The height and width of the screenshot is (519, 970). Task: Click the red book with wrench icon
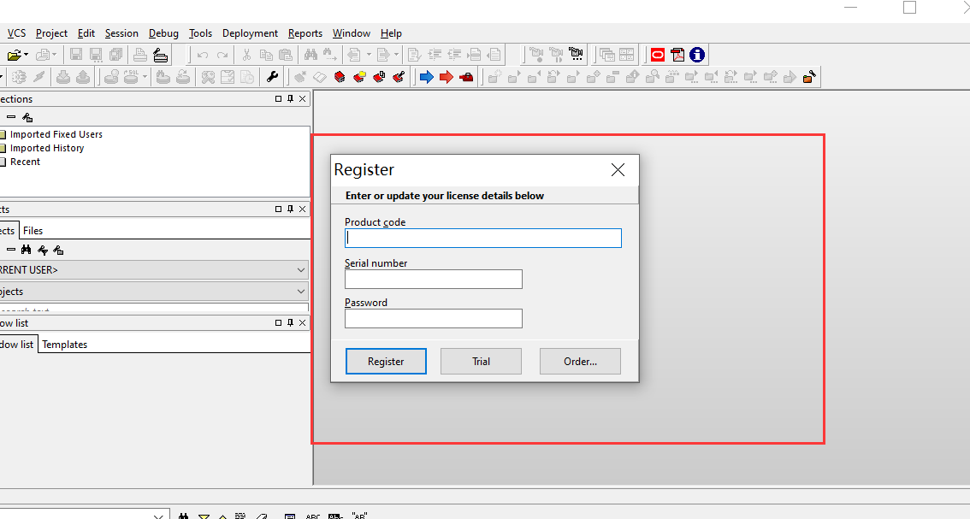[x=399, y=77]
